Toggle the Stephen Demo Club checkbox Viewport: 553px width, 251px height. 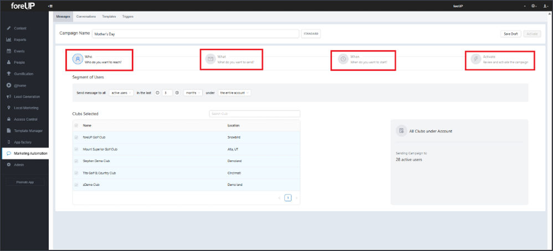(x=76, y=161)
